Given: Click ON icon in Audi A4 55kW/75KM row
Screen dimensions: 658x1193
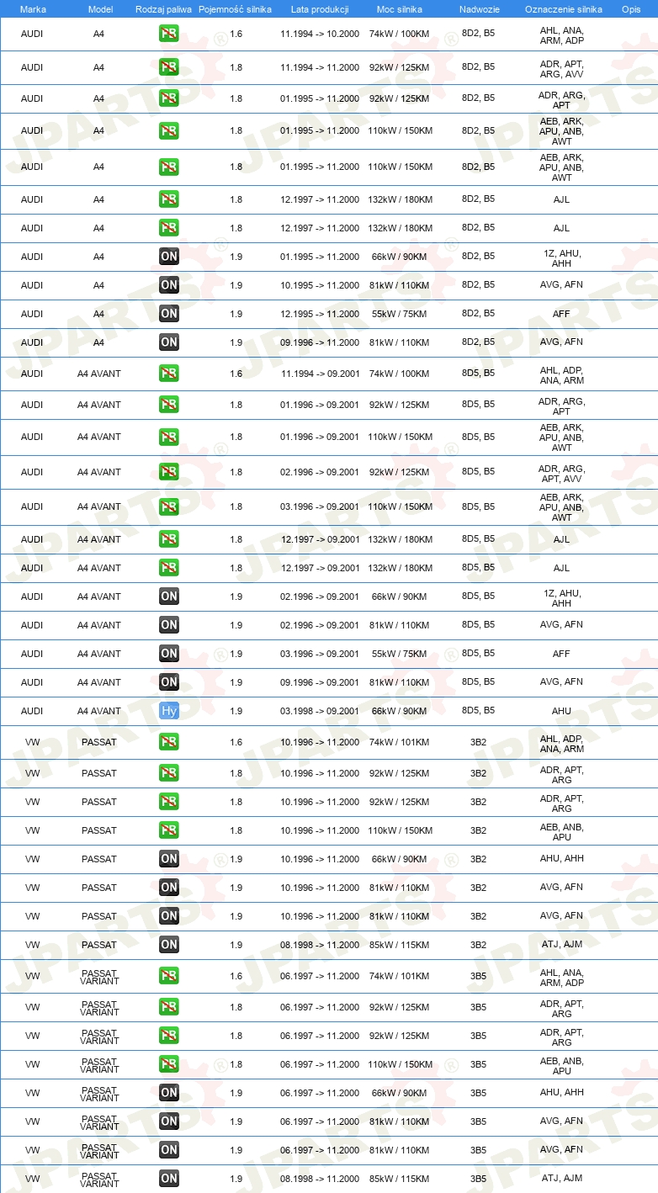Looking at the screenshot, I should click(169, 314).
